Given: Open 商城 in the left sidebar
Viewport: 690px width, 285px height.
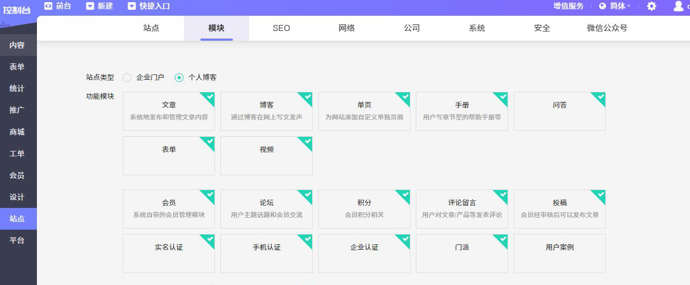Looking at the screenshot, I should [17, 132].
